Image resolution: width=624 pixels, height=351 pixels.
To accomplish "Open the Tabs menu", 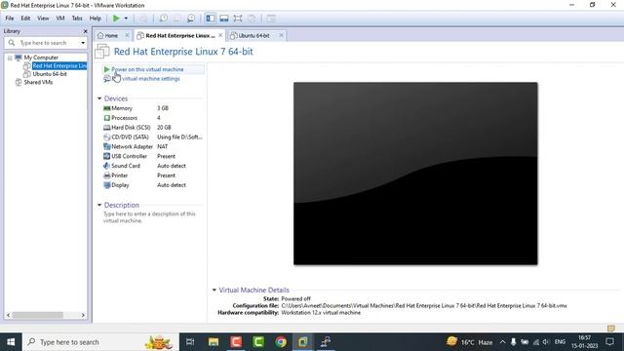I will tap(77, 19).
